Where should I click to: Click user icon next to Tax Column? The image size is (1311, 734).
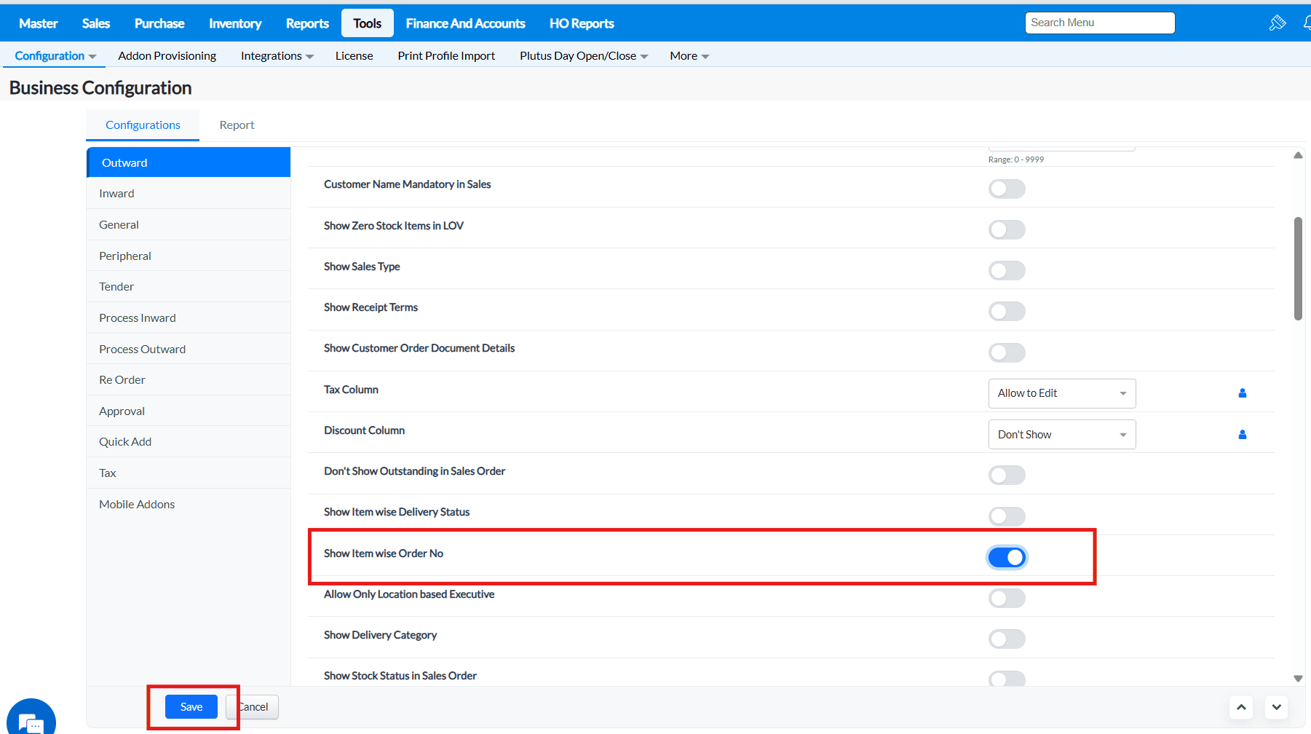[x=1243, y=393]
